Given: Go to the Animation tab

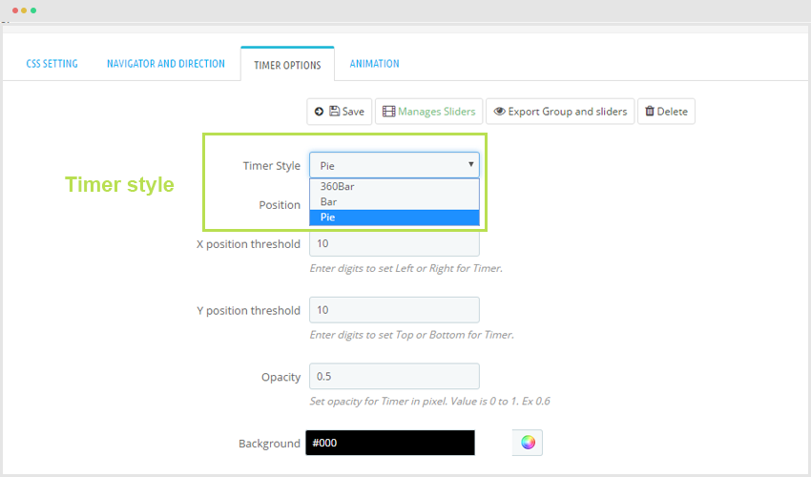Looking at the screenshot, I should coord(374,64).
